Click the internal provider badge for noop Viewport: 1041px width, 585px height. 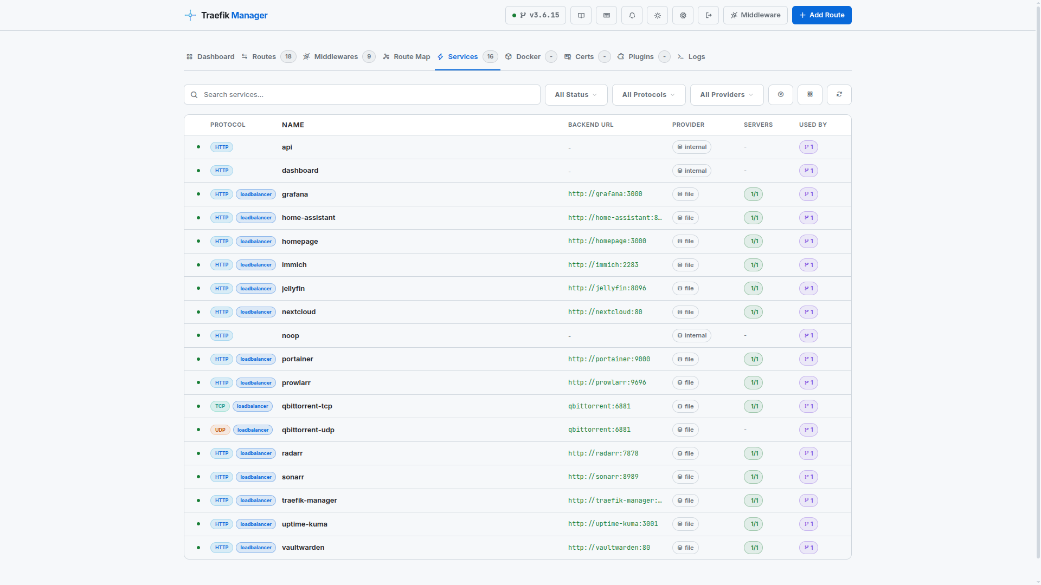coord(692,336)
